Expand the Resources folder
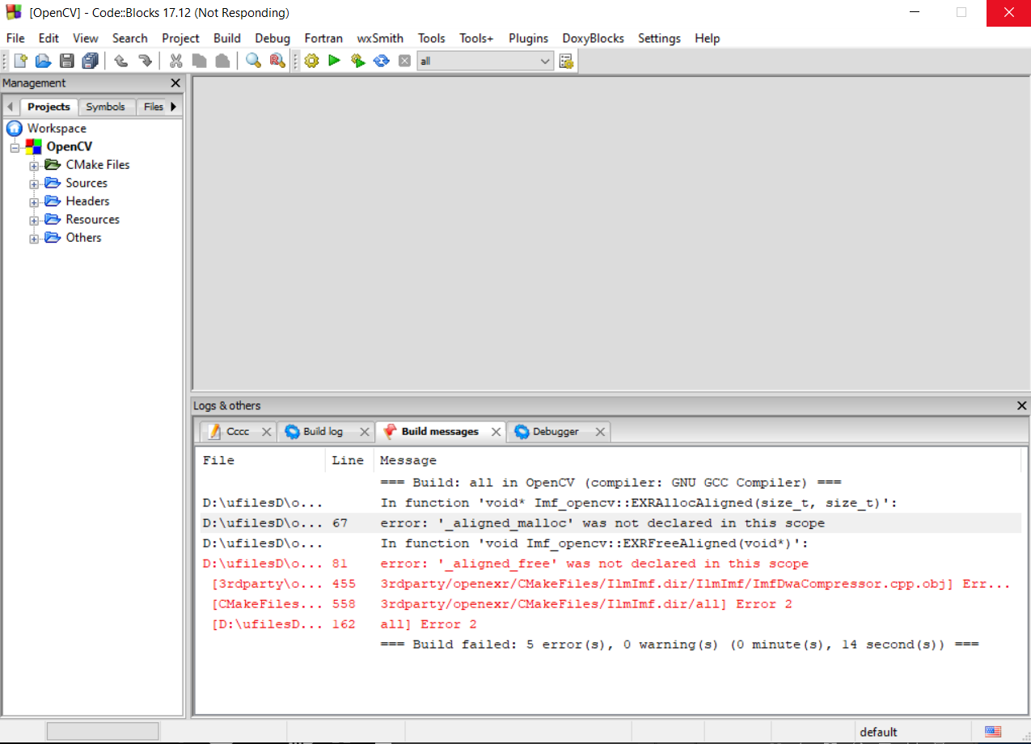The image size is (1031, 744). pos(34,220)
